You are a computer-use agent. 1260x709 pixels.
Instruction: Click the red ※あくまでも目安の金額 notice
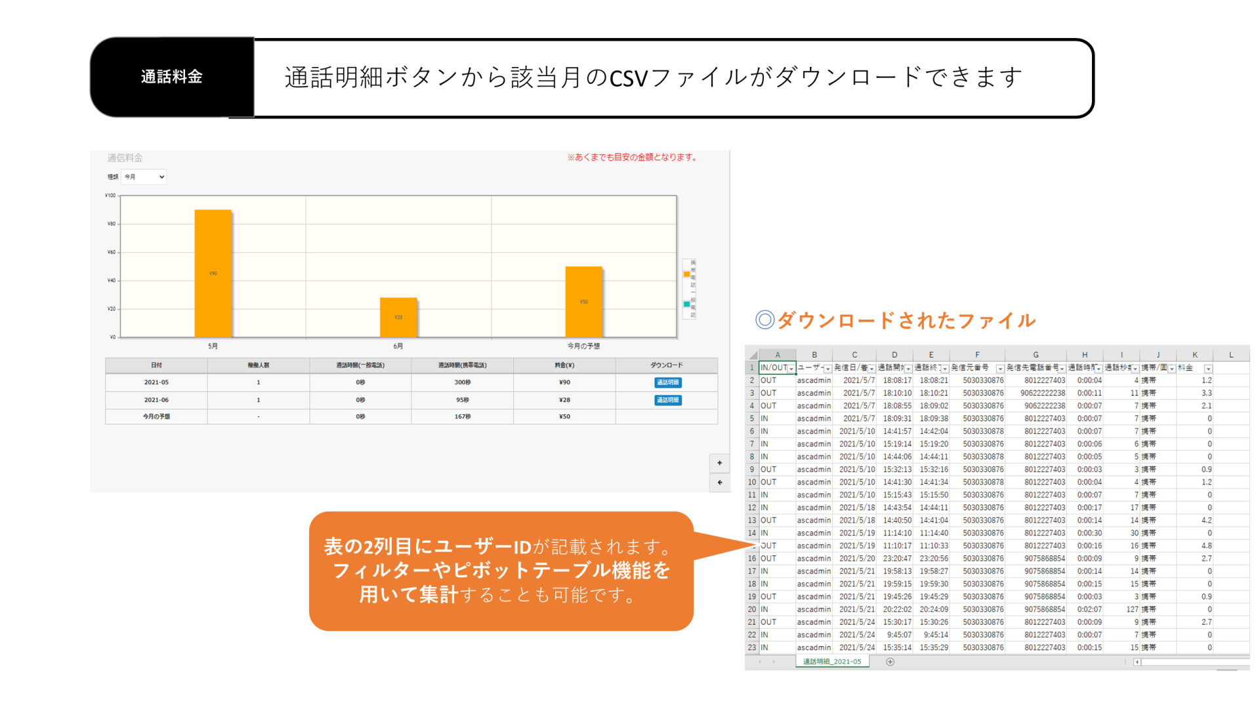(x=633, y=158)
